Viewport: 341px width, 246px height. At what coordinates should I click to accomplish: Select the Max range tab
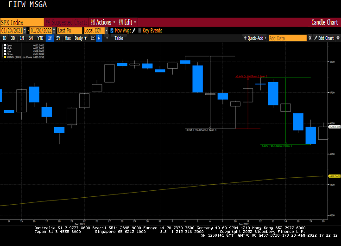pyautogui.click(x=68, y=38)
